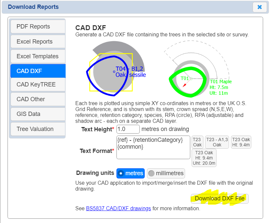Click in the Text Format text area
270x223 pixels.
point(153,147)
